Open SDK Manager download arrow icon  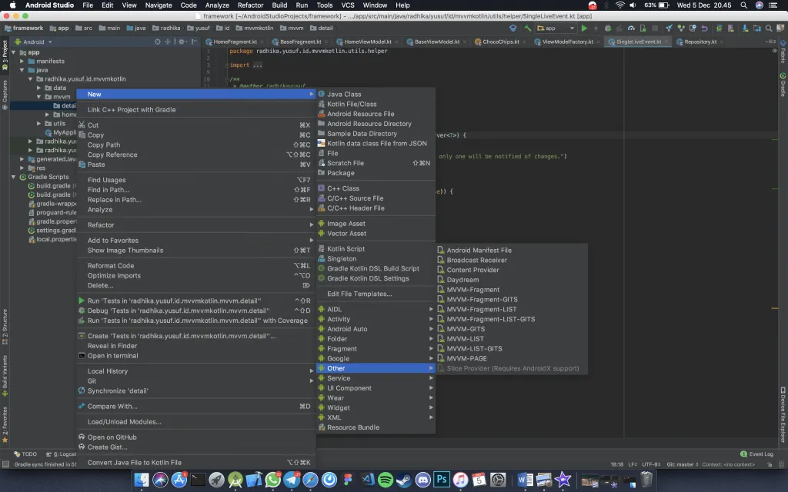744,28
